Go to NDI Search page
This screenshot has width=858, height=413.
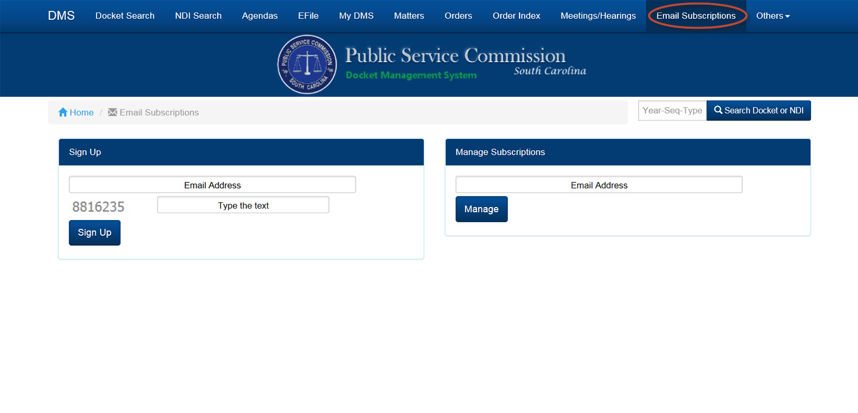click(198, 16)
